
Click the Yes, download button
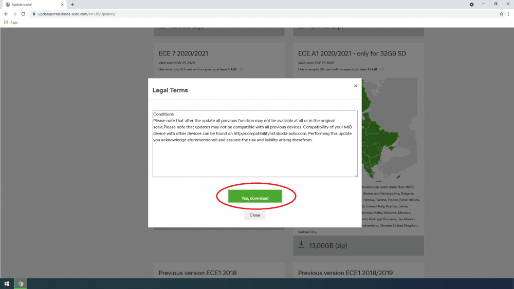[255, 196]
